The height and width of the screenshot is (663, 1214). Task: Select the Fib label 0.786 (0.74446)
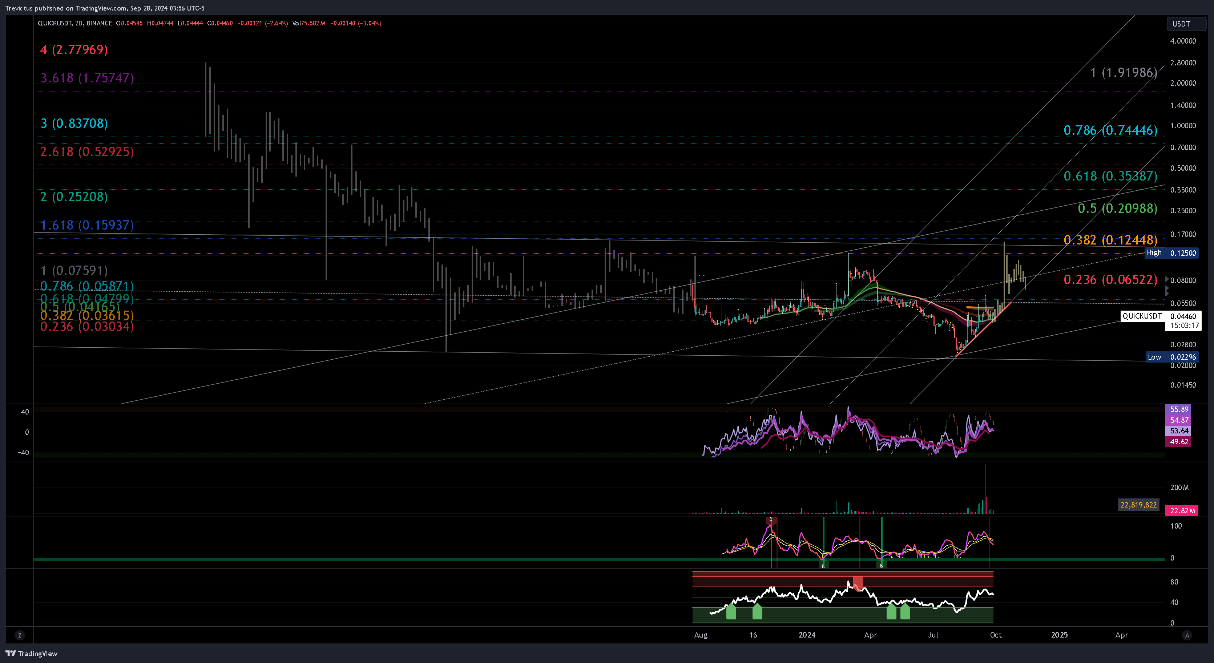(x=1110, y=130)
